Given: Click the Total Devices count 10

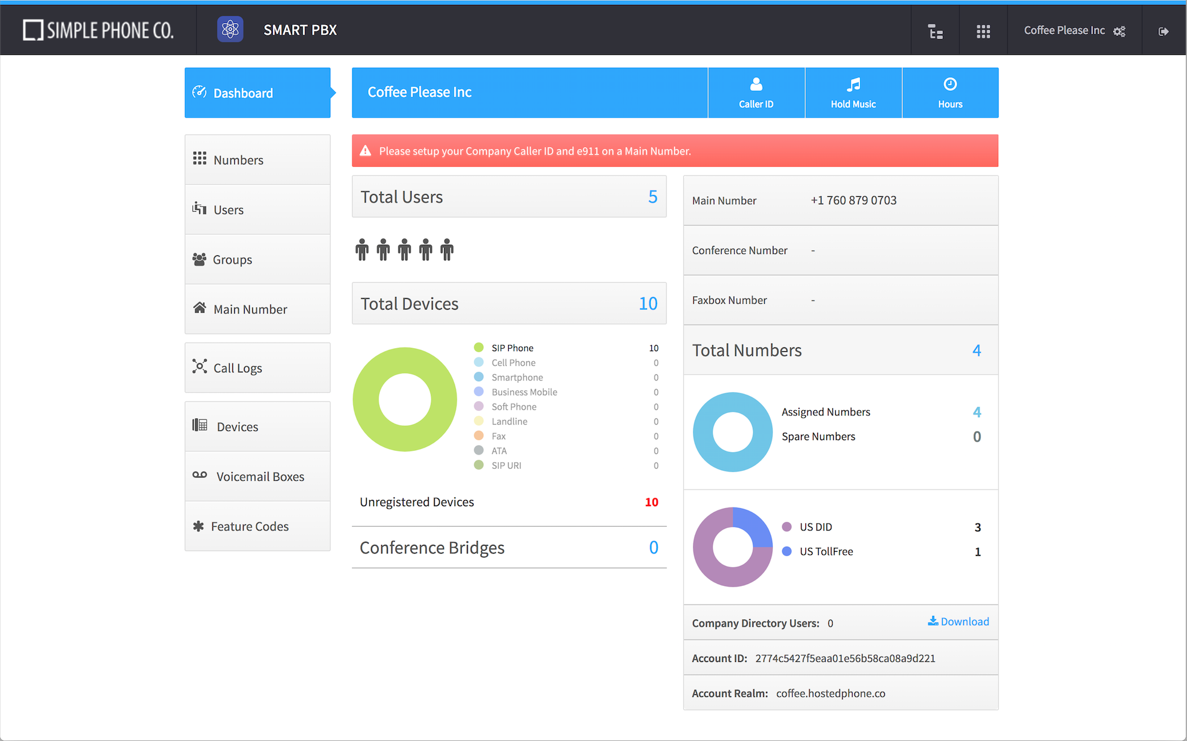Looking at the screenshot, I should (x=648, y=304).
